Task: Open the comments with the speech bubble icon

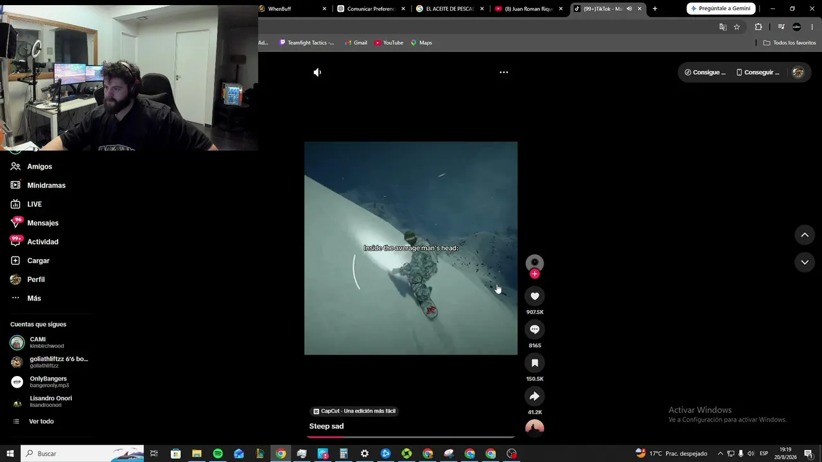Action: [x=534, y=329]
